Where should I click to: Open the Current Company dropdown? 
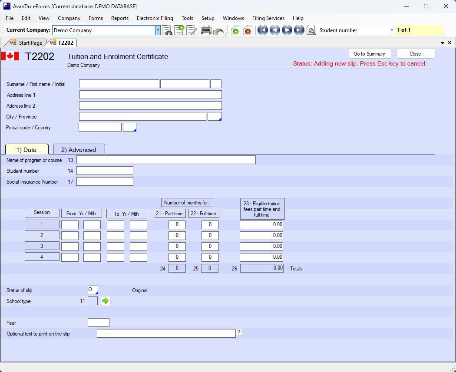[x=158, y=30]
